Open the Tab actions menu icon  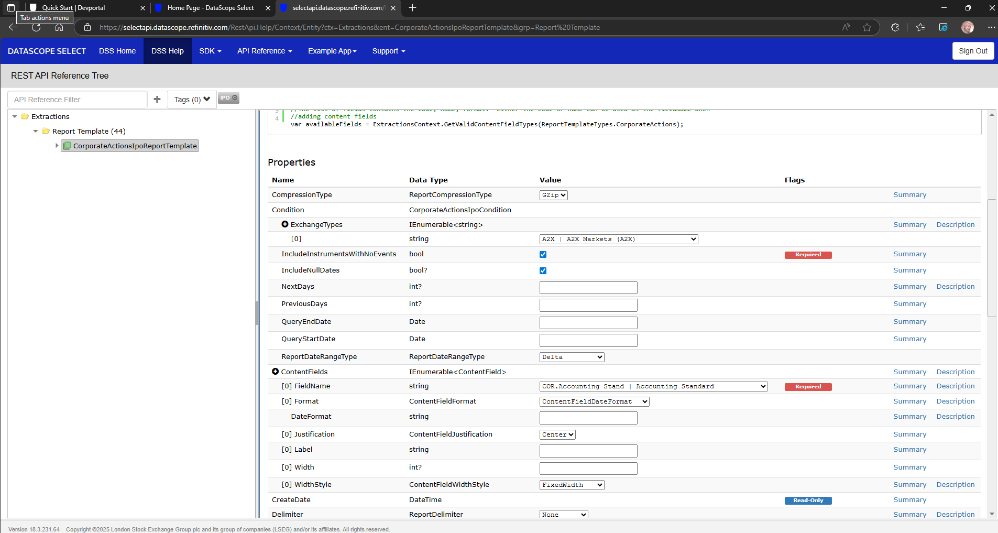11,8
